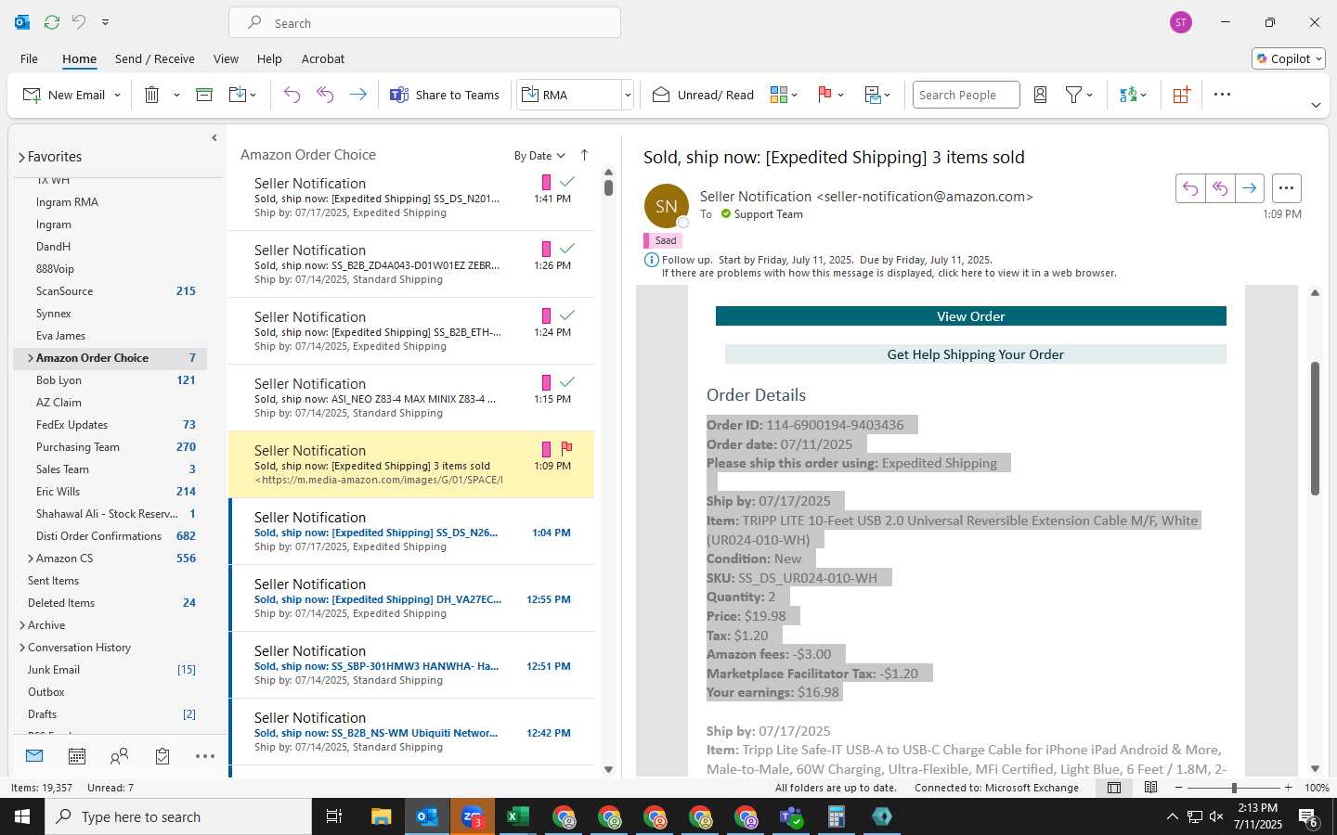The image size is (1337, 835).
Task: Switch to Reading view in status bar
Action: [1150, 788]
